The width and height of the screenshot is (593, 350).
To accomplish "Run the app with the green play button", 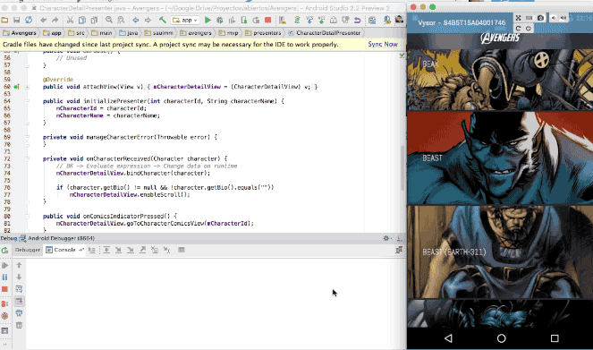I will click(208, 20).
